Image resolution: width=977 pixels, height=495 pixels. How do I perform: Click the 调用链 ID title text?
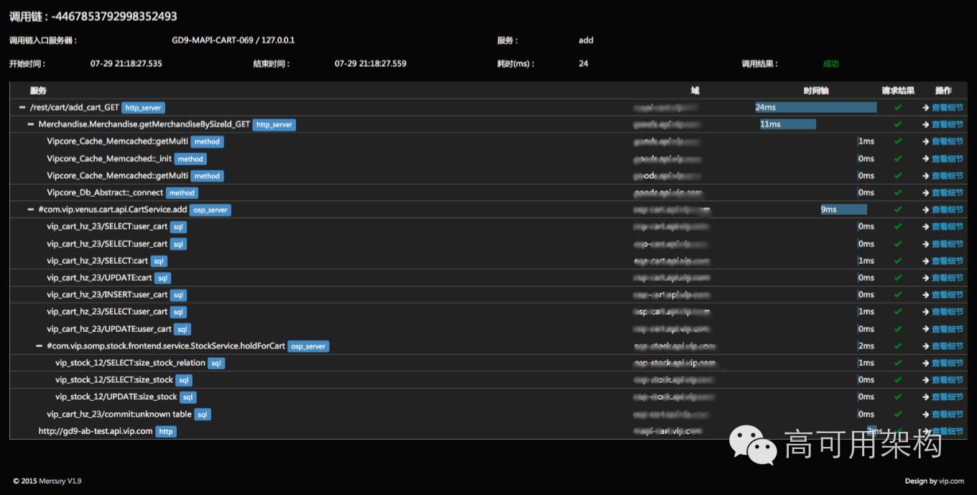(x=93, y=16)
